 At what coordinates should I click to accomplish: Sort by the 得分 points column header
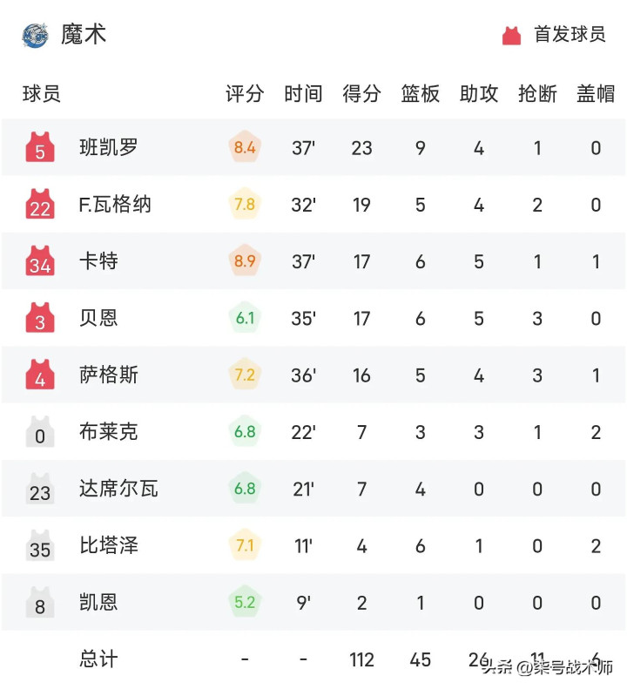tap(361, 93)
